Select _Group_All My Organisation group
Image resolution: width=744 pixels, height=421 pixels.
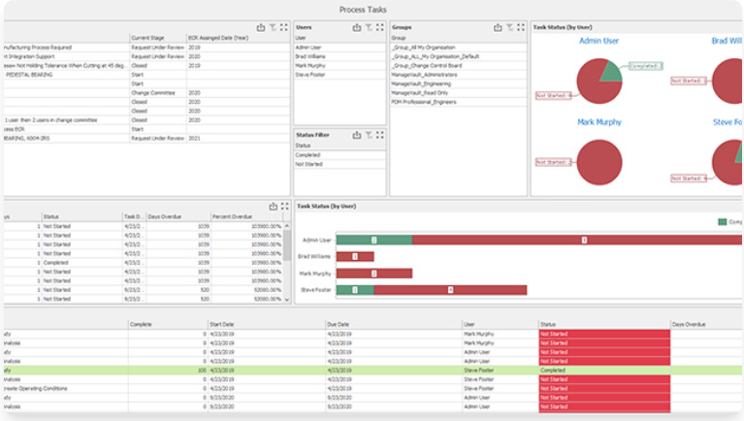pos(459,48)
